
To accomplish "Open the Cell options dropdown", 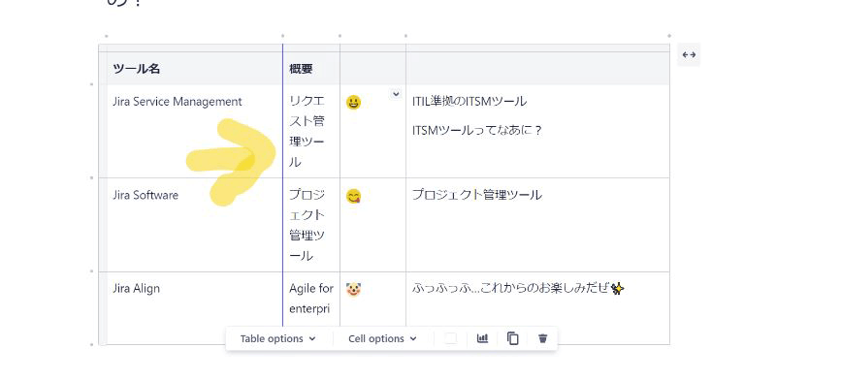I will [x=382, y=338].
